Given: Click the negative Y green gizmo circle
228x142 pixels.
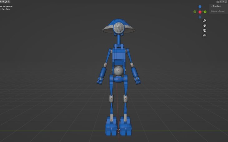Looking at the screenshot, I should point(195,12).
